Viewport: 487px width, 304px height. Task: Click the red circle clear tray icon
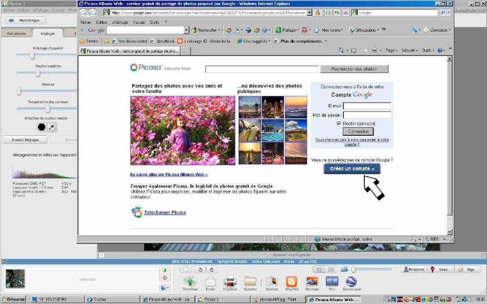(165, 278)
